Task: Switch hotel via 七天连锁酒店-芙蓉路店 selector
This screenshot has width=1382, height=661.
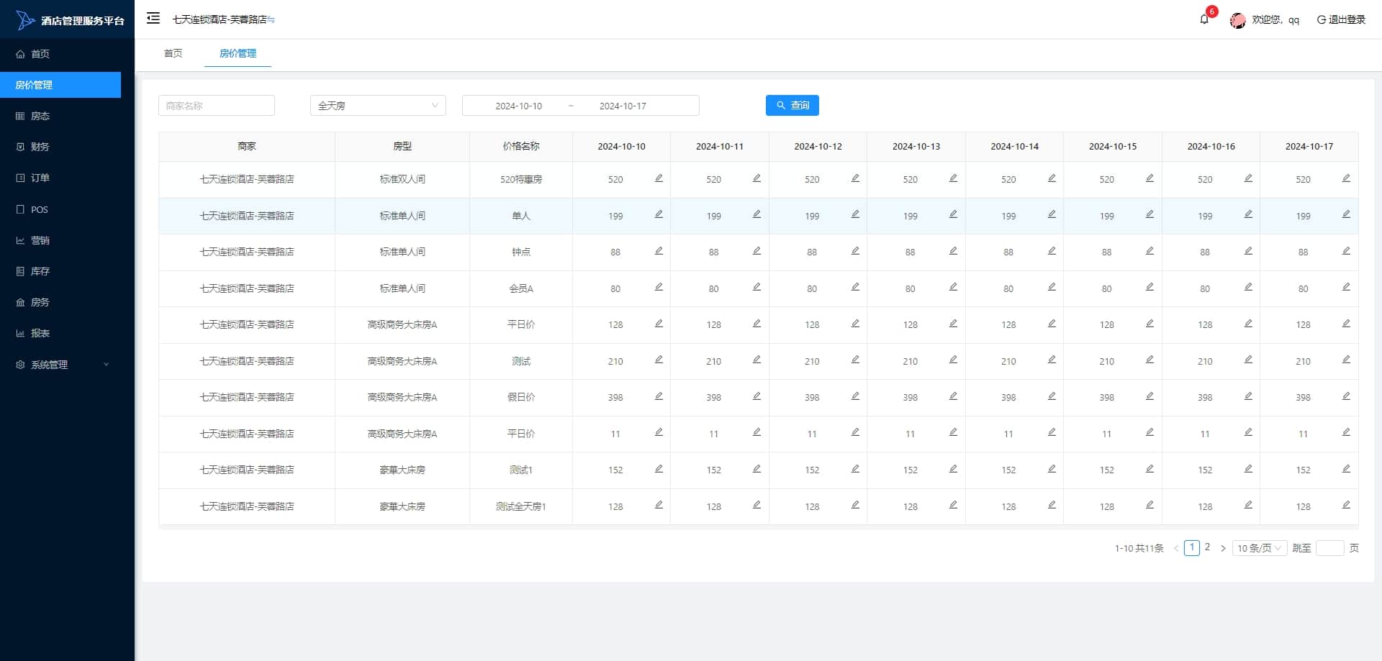Action: (224, 19)
